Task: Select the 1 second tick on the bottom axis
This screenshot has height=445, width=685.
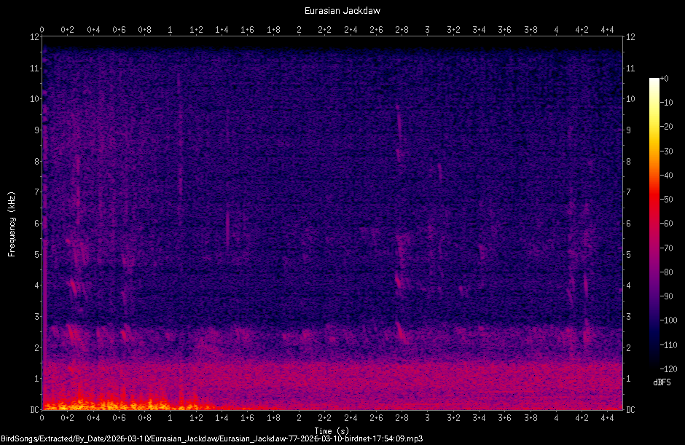Action: (x=169, y=417)
